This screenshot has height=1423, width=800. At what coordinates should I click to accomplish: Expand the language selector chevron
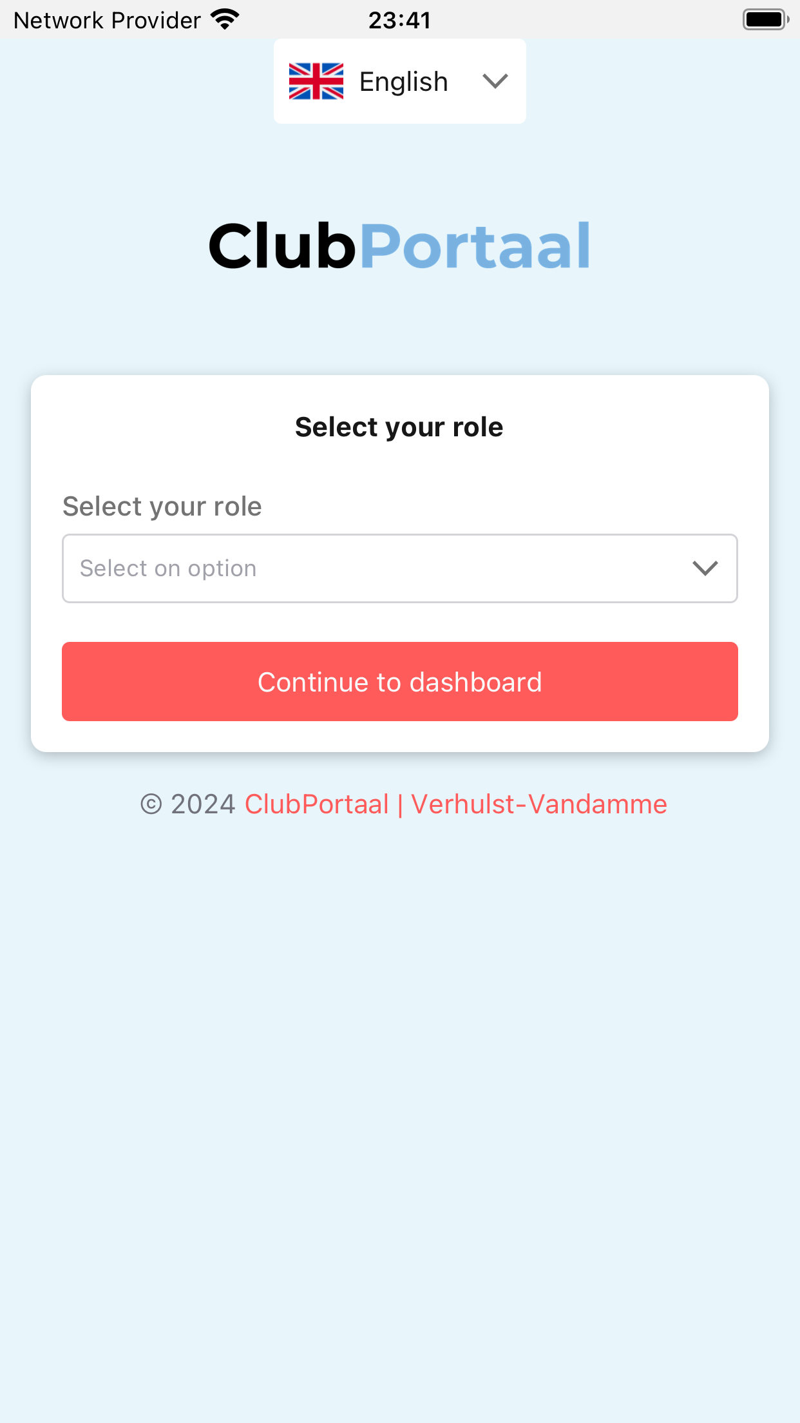click(x=495, y=81)
